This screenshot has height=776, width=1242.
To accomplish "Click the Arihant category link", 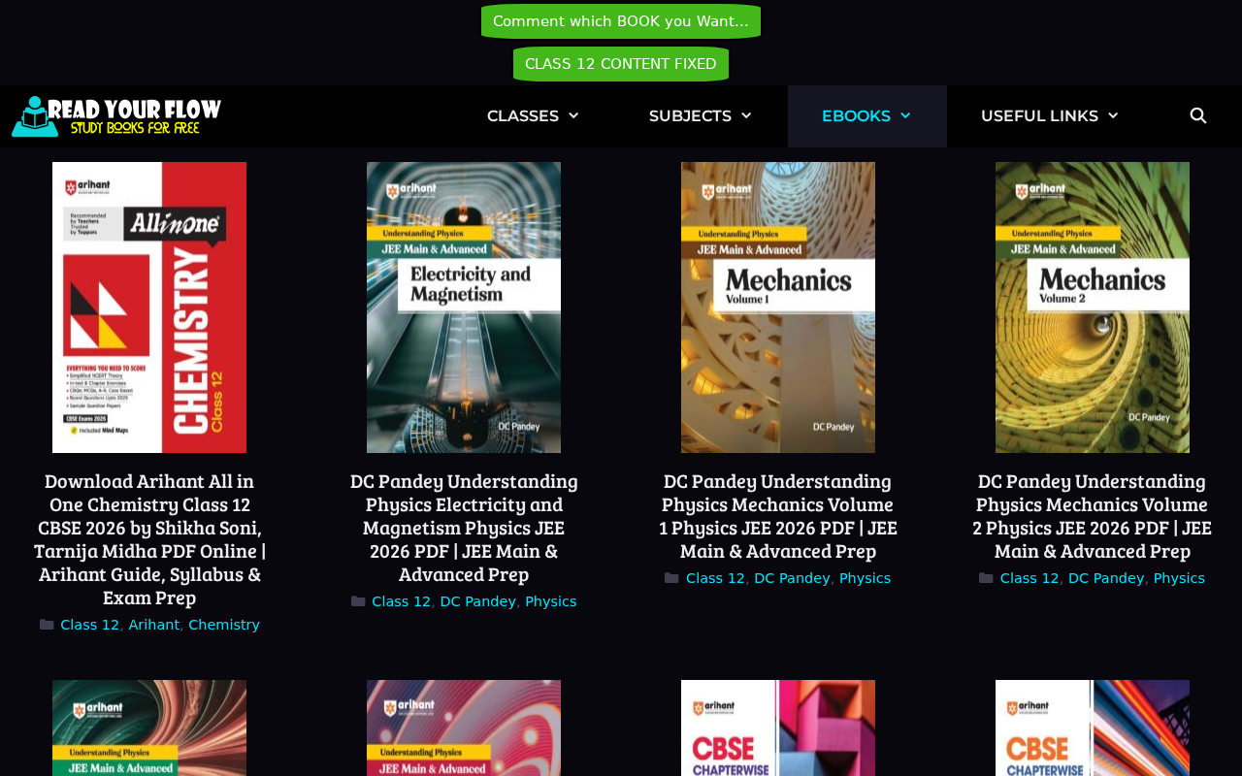I will (154, 625).
